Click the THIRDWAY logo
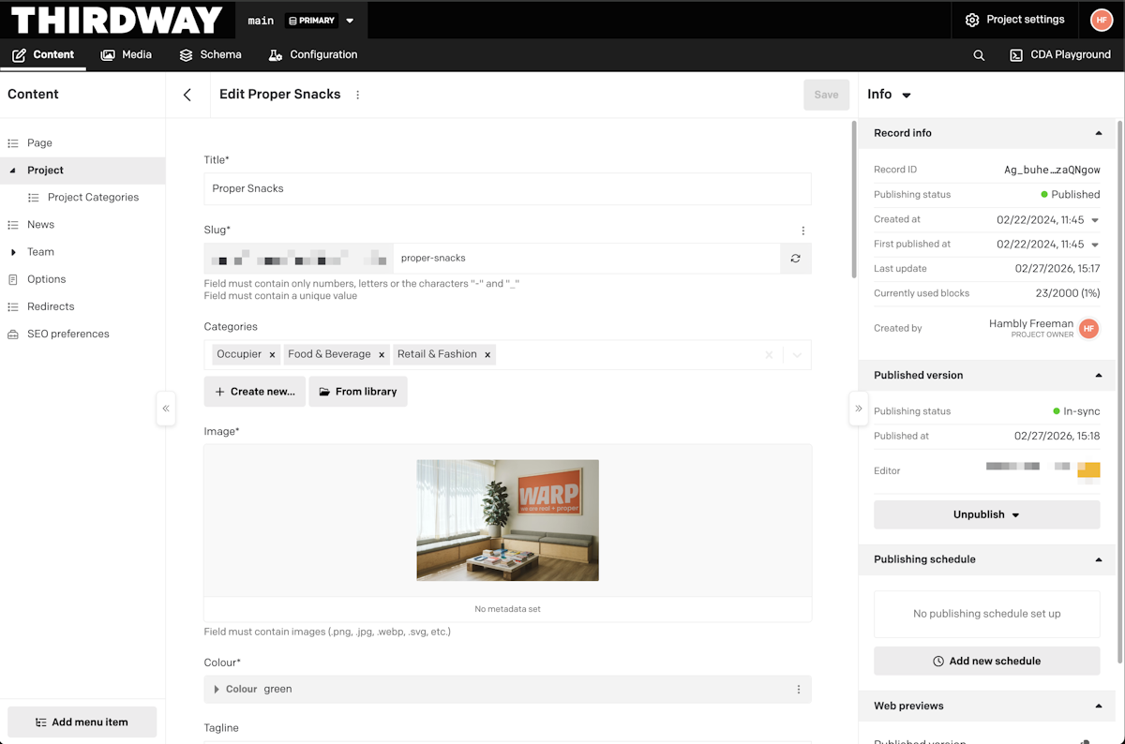 [x=116, y=20]
